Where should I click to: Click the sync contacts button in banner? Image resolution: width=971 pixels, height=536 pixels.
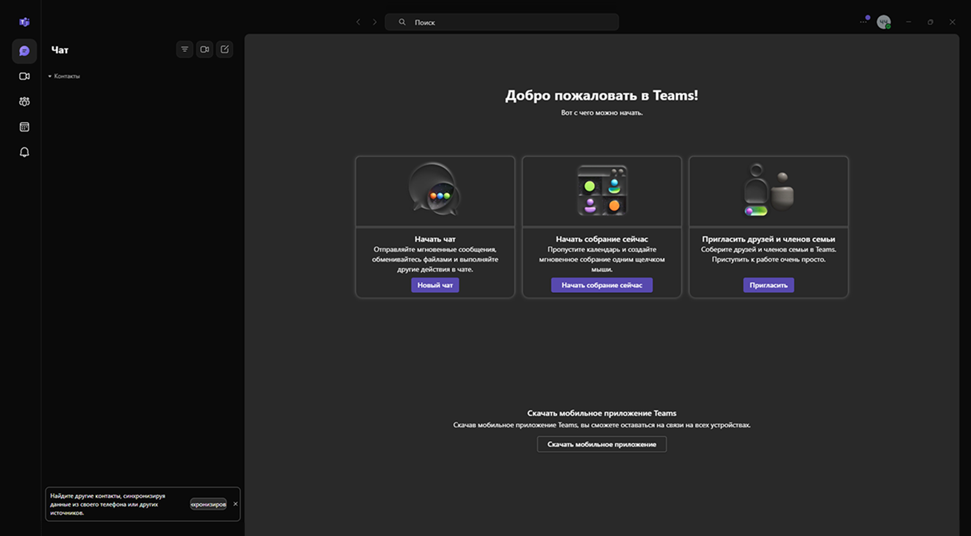coord(208,504)
